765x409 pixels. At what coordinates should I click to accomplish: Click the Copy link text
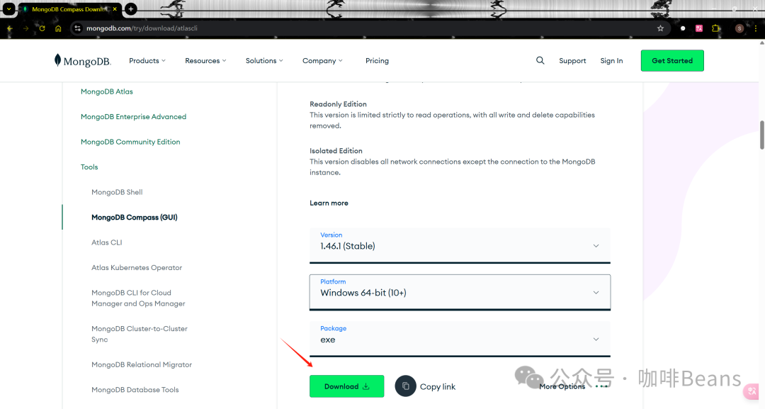tap(438, 386)
